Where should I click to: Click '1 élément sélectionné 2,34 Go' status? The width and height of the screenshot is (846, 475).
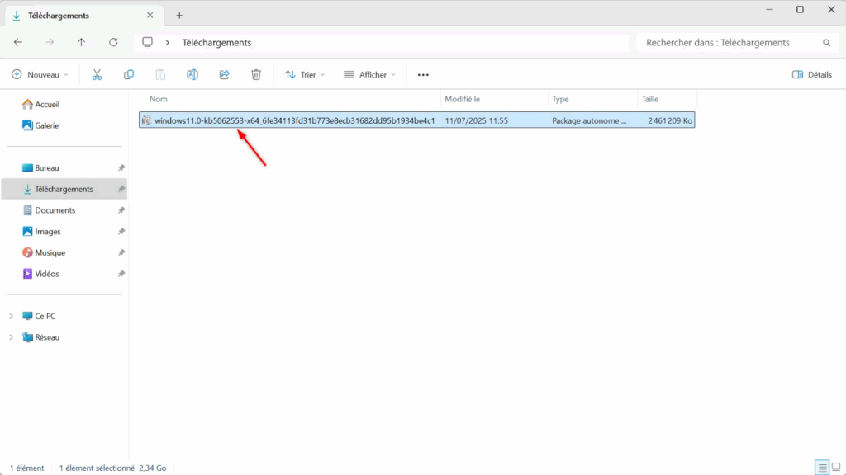pos(112,468)
